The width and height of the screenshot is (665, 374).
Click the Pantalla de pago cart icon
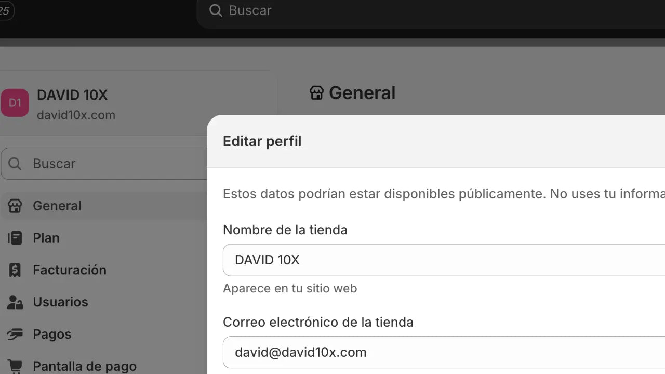pyautogui.click(x=15, y=366)
